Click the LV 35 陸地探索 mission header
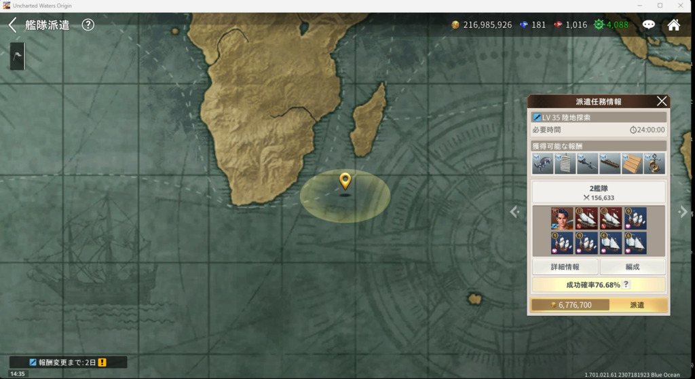 [599, 117]
